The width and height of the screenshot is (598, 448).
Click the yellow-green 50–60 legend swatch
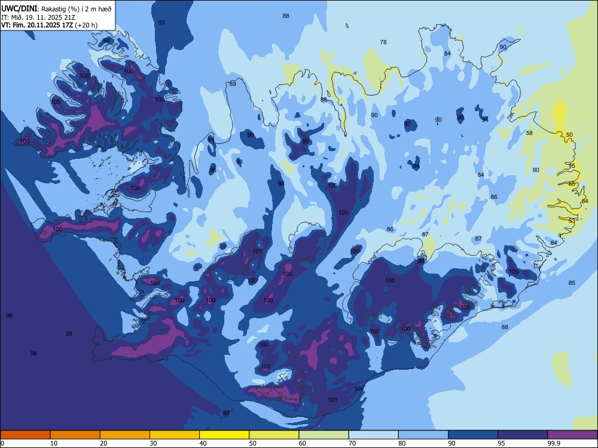pyautogui.click(x=274, y=435)
